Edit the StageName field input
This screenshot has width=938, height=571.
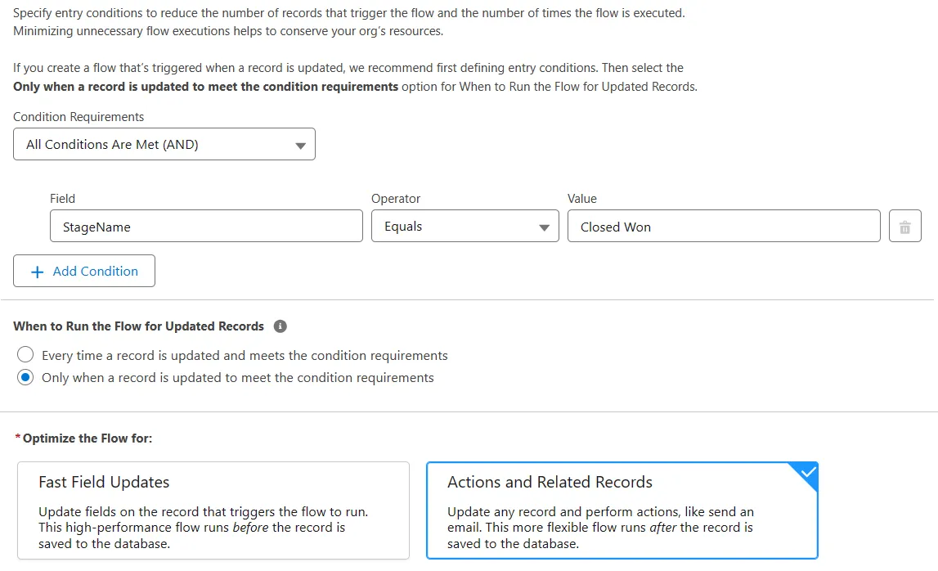(206, 227)
